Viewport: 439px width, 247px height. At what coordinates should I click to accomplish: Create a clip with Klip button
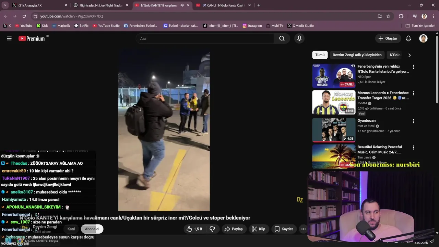259,229
